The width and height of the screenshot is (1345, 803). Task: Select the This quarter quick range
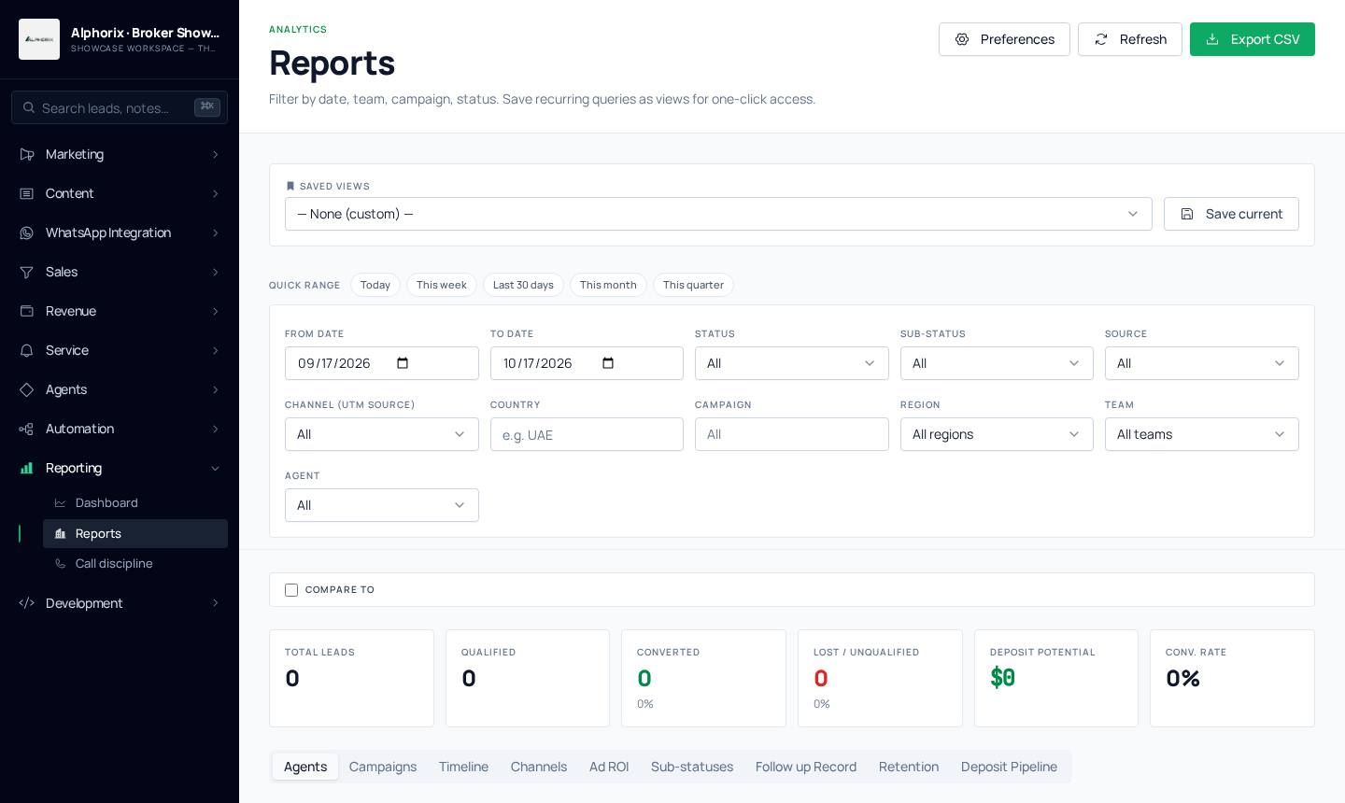point(693,285)
